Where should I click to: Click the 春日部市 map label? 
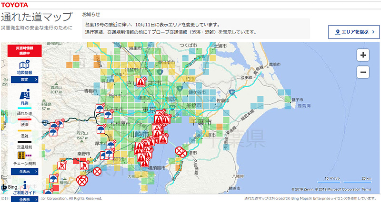click(x=166, y=62)
